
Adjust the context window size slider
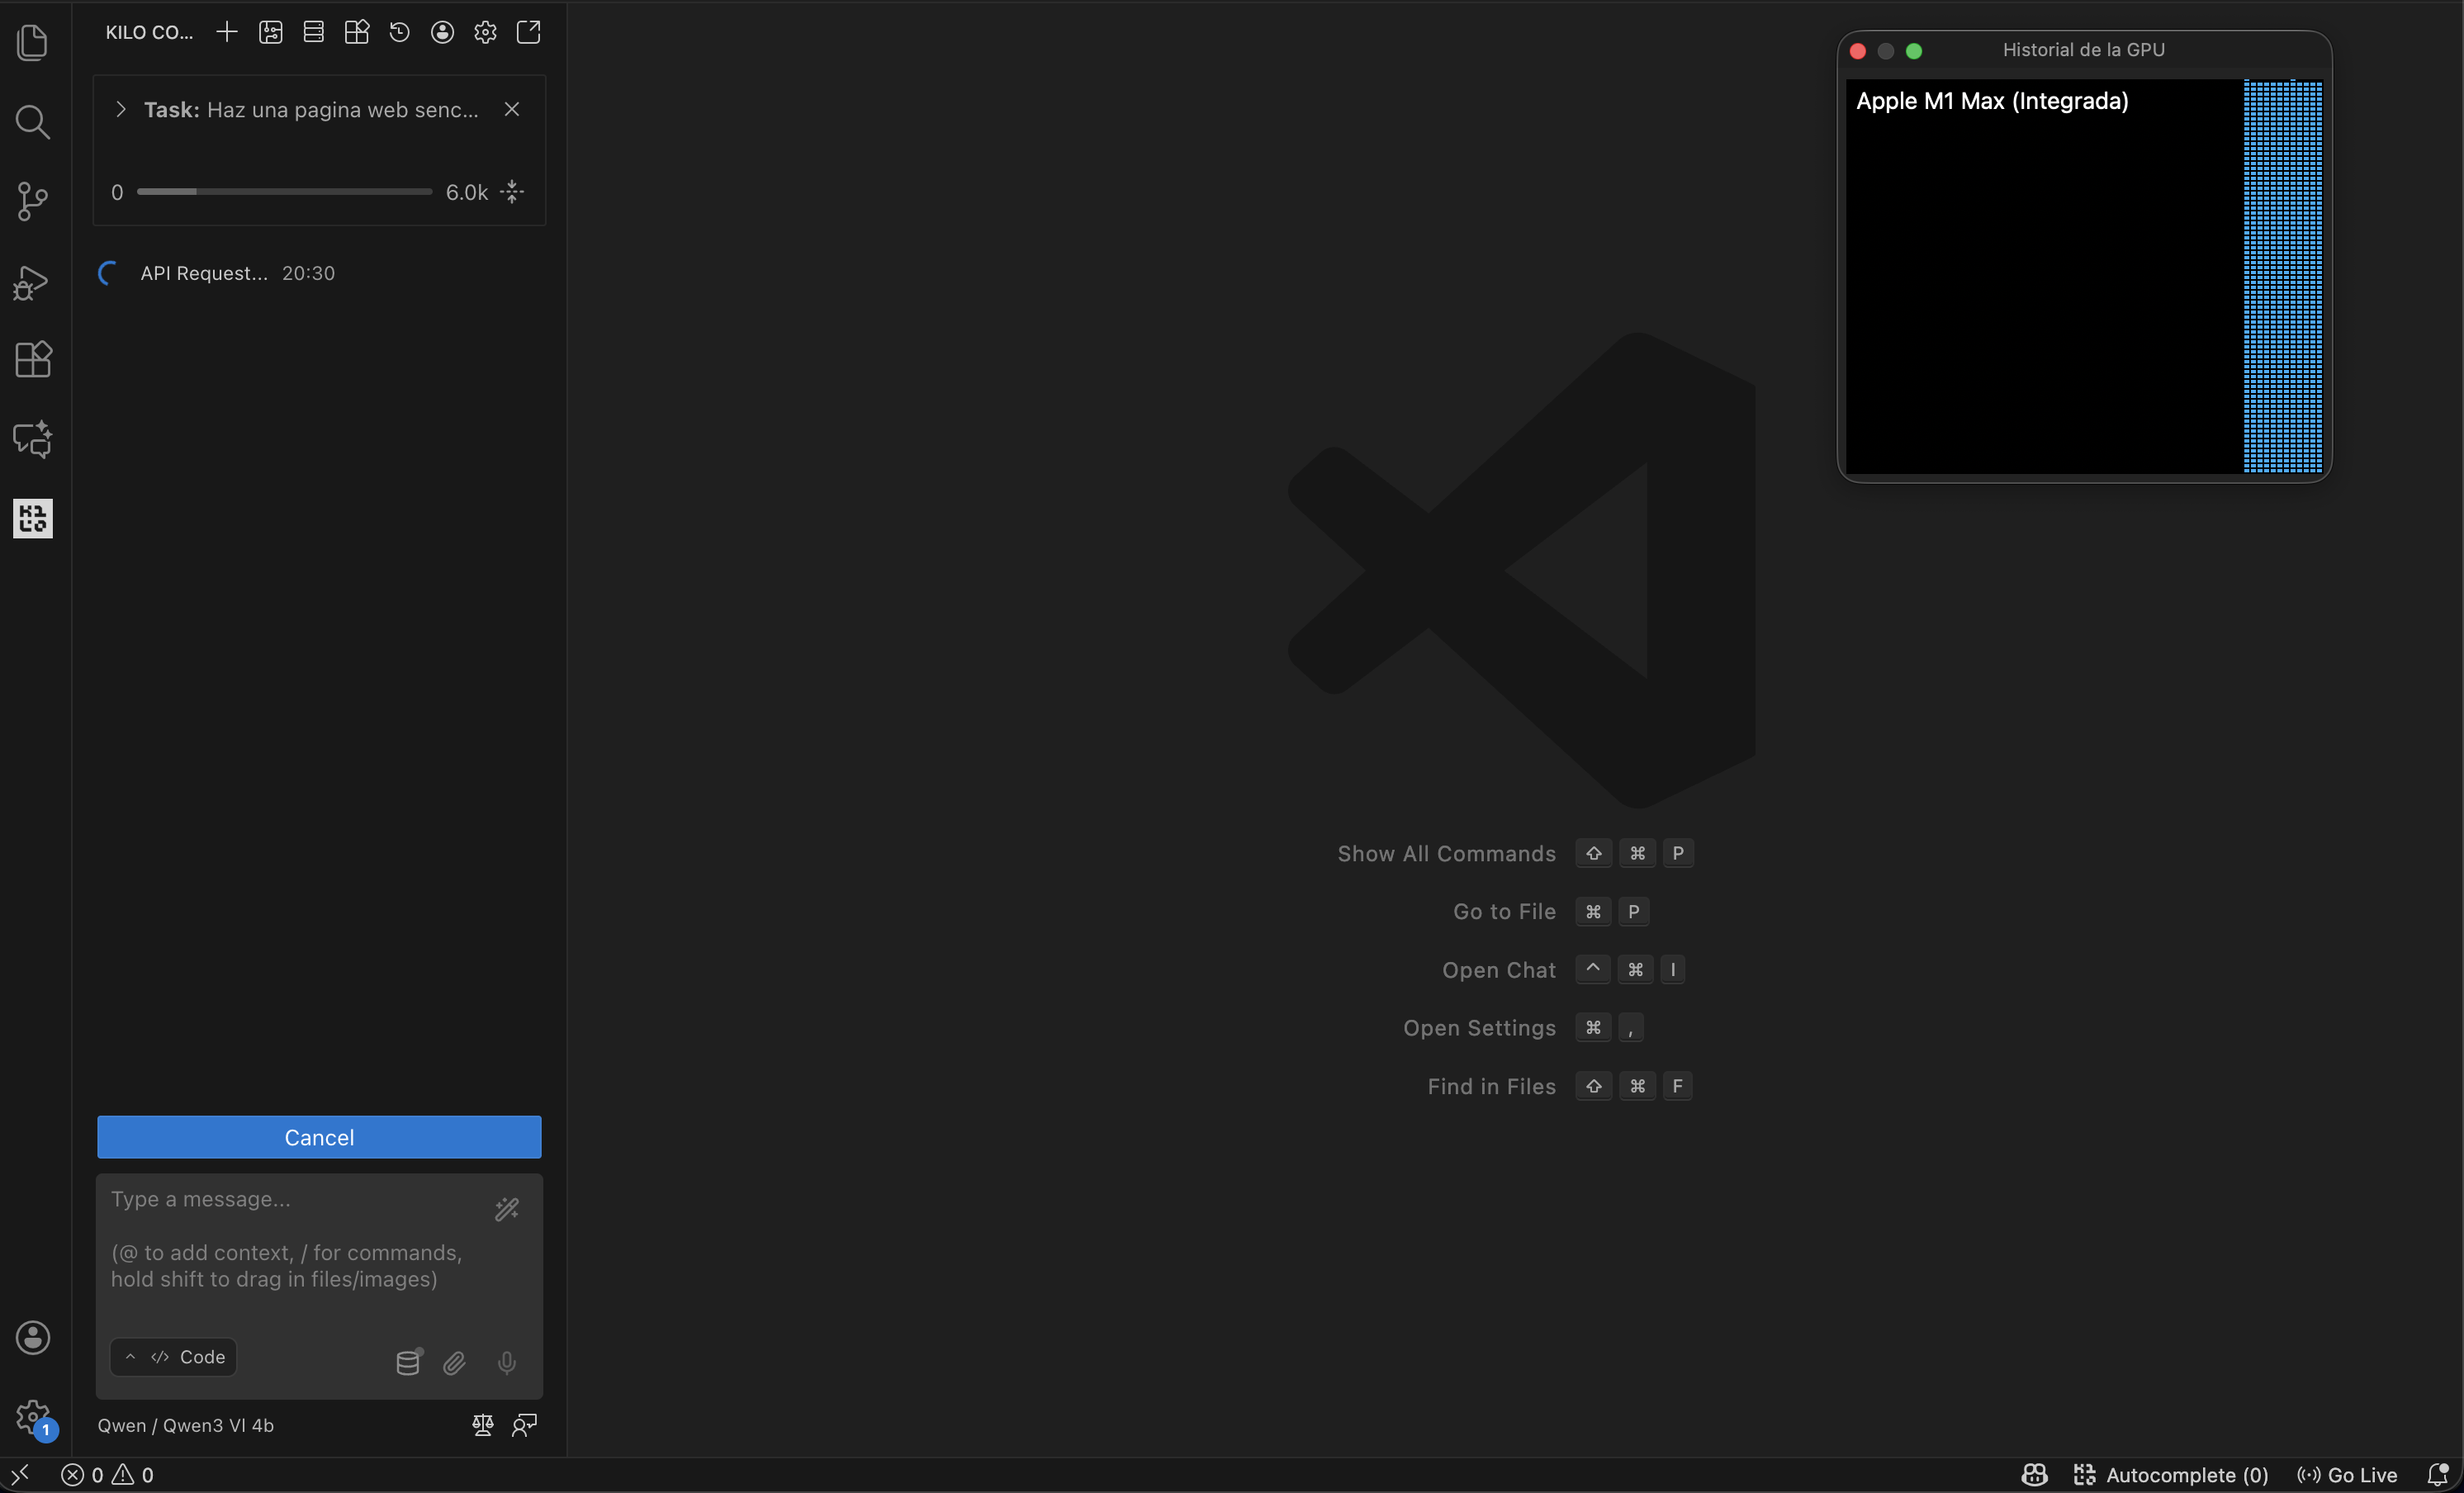point(282,192)
